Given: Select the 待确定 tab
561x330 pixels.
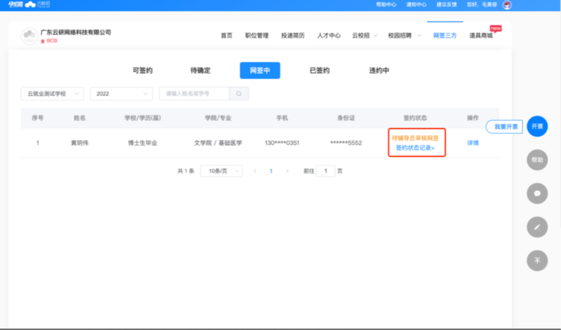Looking at the screenshot, I should tap(201, 71).
